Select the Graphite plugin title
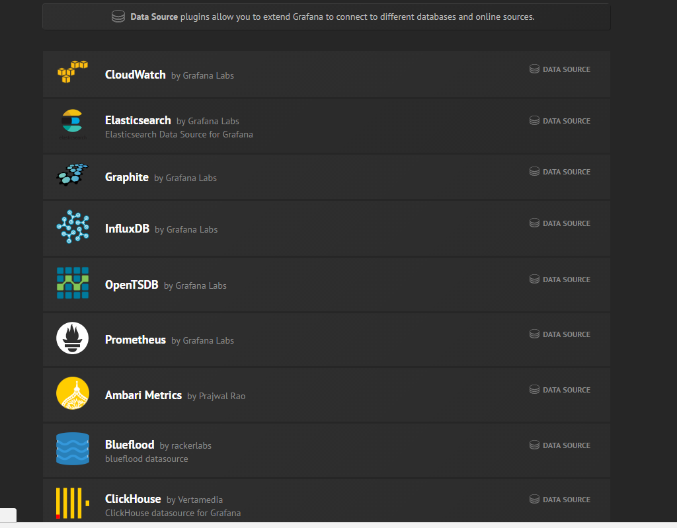The width and height of the screenshot is (677, 528). tap(126, 178)
